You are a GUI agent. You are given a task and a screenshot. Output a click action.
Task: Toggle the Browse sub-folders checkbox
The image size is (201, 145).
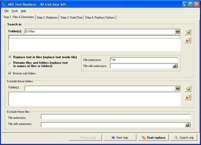point(10,73)
